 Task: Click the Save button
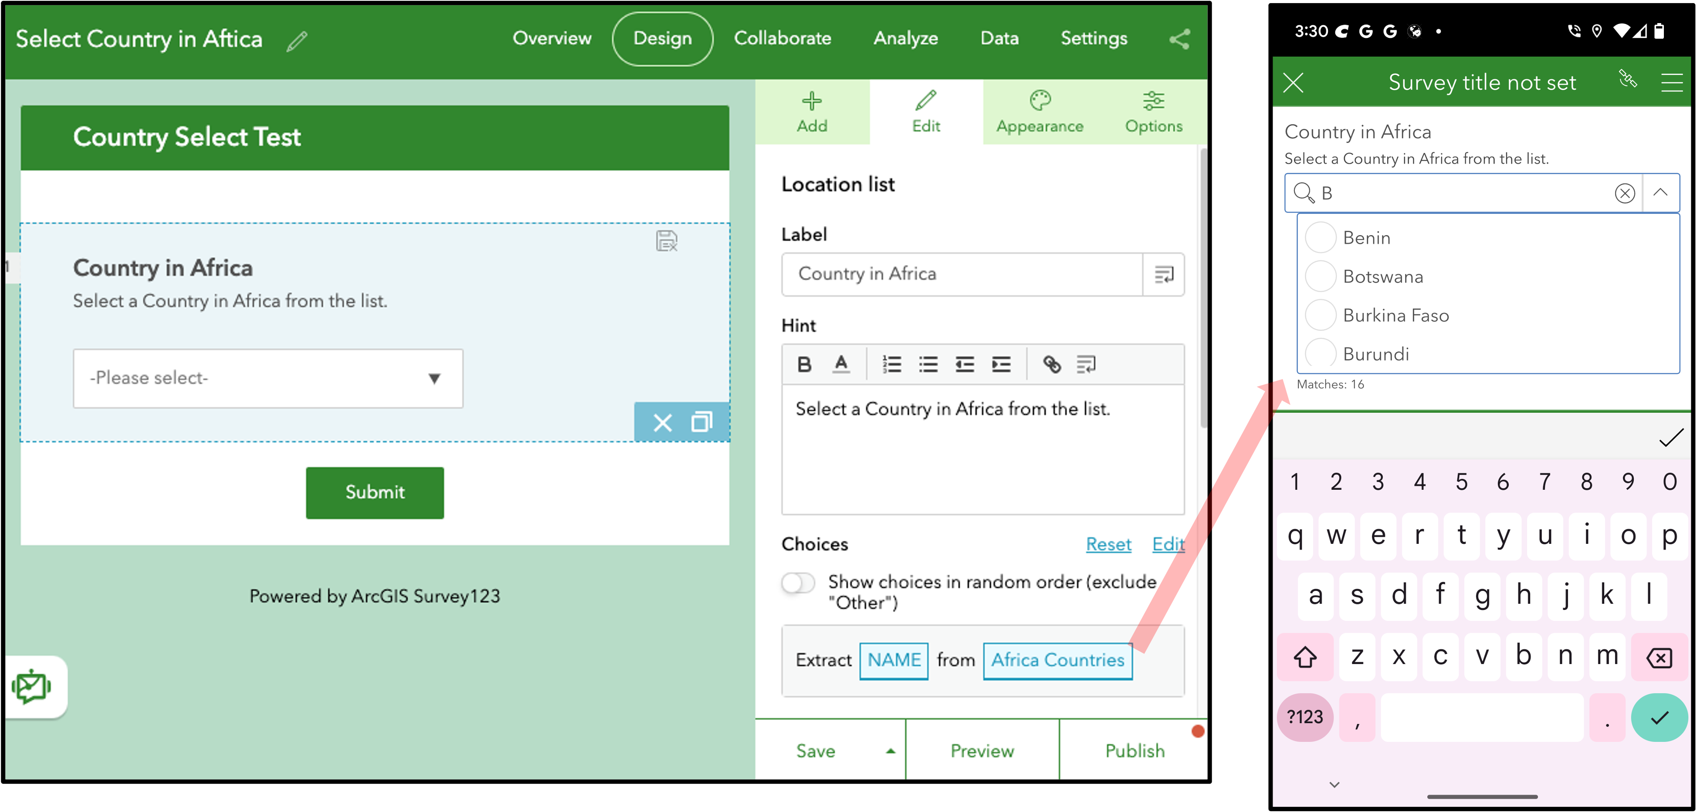816,751
